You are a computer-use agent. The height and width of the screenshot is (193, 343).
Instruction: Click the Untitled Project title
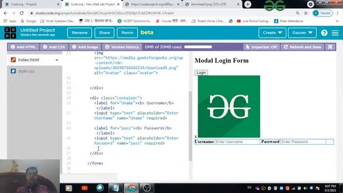(x=38, y=30)
